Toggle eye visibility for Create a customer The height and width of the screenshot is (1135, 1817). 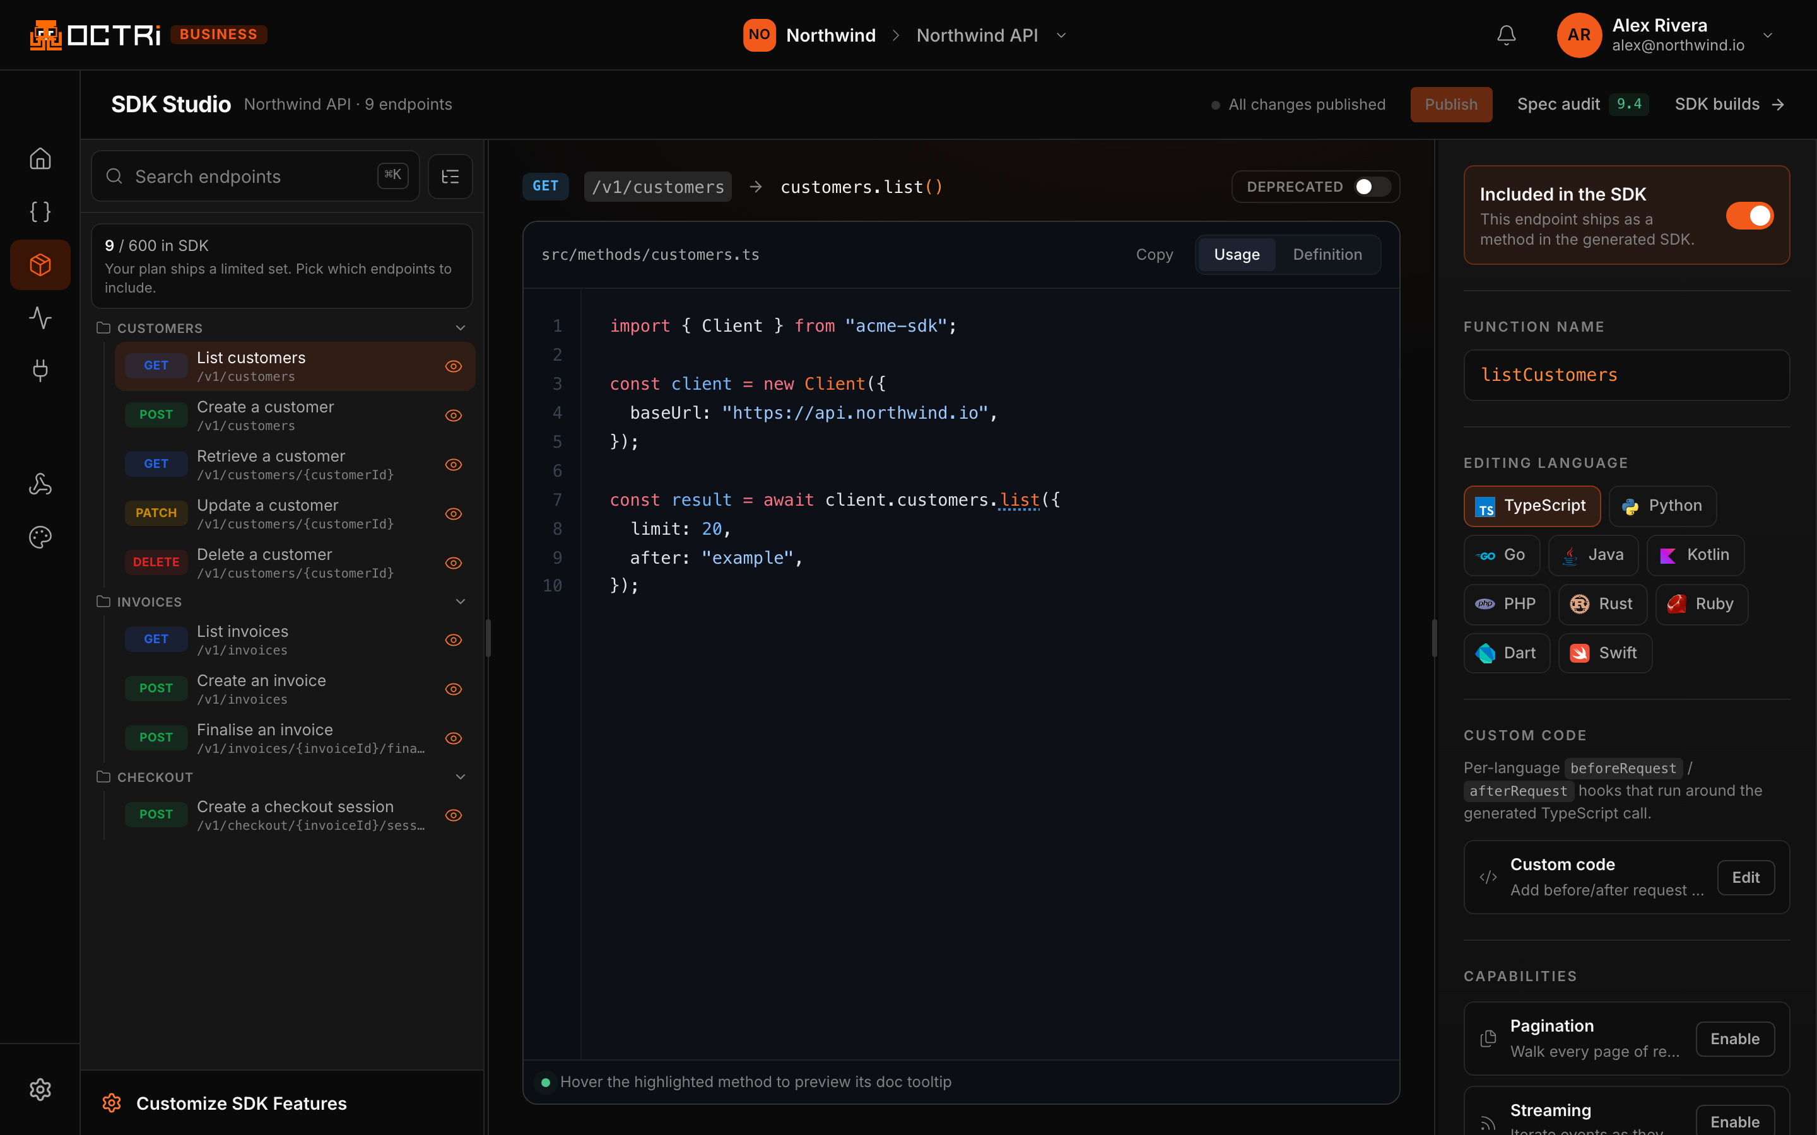click(454, 416)
